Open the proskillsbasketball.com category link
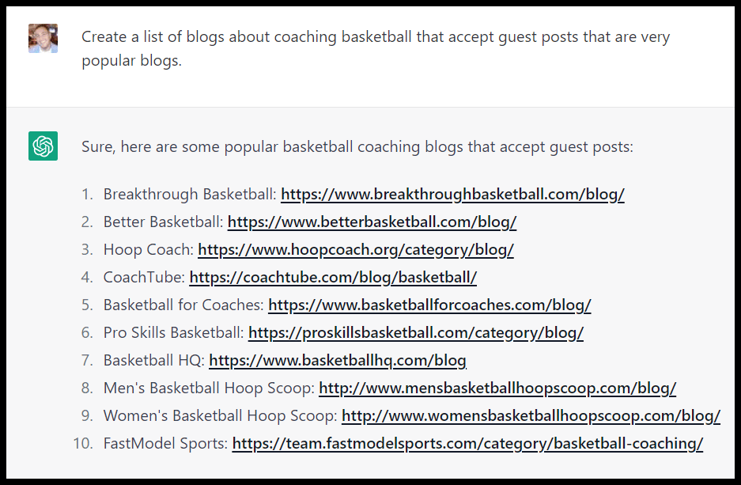This screenshot has height=485, width=741. coord(416,333)
